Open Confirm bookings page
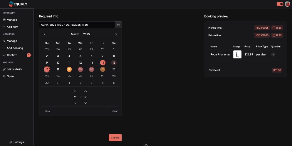This screenshot has width=292, height=146. (x=10, y=55)
